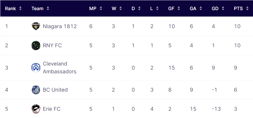
Task: Click the GA column header
Action: point(193,8)
